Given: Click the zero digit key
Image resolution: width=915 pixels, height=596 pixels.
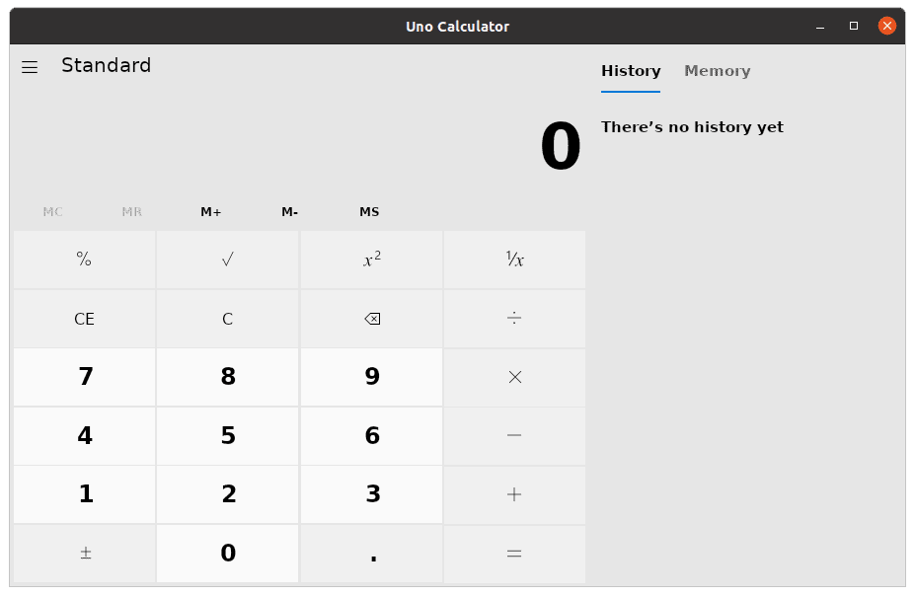Looking at the screenshot, I should (x=227, y=553).
